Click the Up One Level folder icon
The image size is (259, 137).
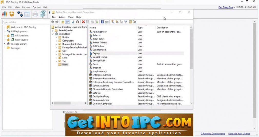pyautogui.click(x=63, y=22)
